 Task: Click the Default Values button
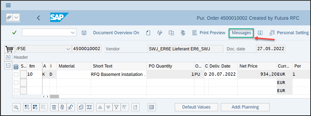tap(196, 107)
